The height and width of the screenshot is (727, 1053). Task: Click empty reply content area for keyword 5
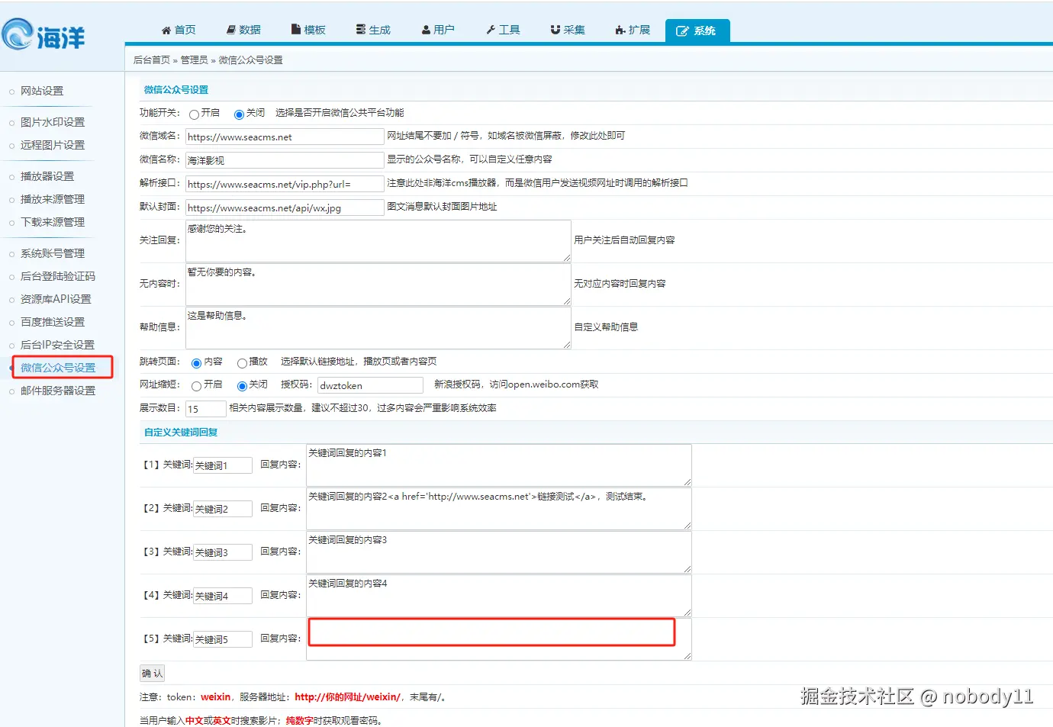pos(499,639)
